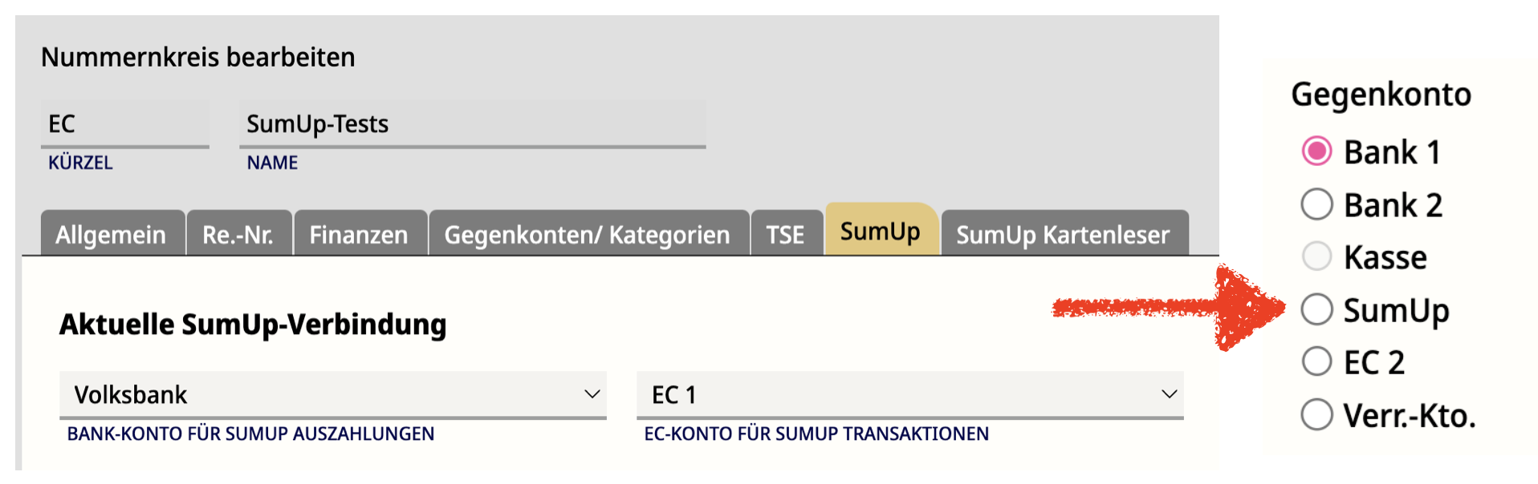Select the Bank 1 radio button
Viewport: 1538px width, 484px height.
(1316, 151)
